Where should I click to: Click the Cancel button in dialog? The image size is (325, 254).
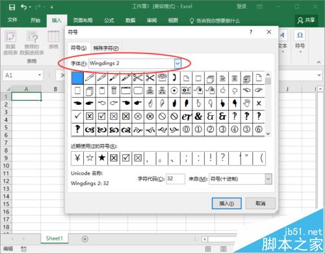coord(261,203)
